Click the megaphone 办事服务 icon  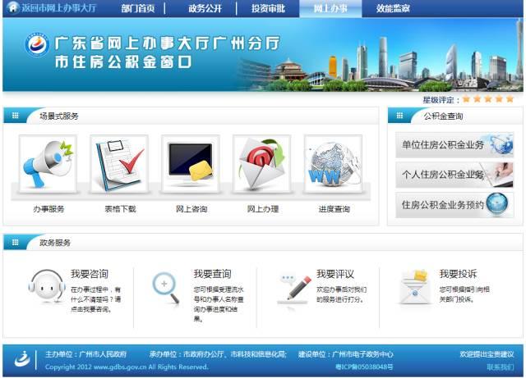coord(48,163)
